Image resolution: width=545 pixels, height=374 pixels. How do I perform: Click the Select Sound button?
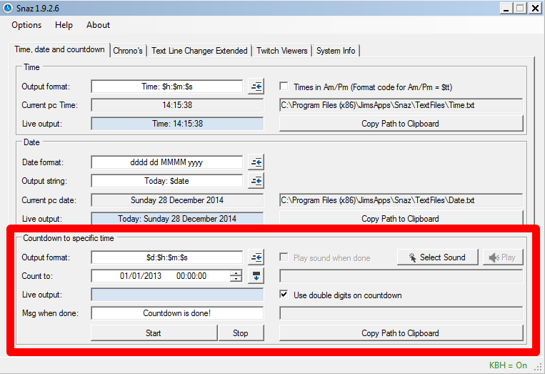pyautogui.click(x=438, y=257)
